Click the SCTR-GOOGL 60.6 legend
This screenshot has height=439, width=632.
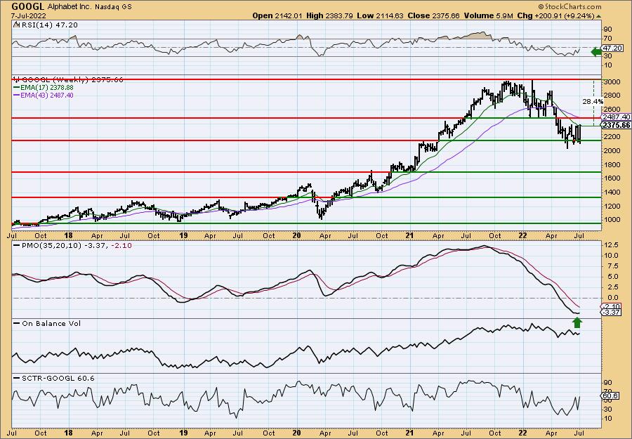[x=54, y=378]
